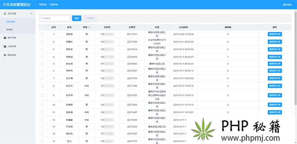The height and width of the screenshot is (144, 297).
Task: Click the 用户列表 grid icon in sidebar
Action: pyautogui.click(x=5, y=38)
